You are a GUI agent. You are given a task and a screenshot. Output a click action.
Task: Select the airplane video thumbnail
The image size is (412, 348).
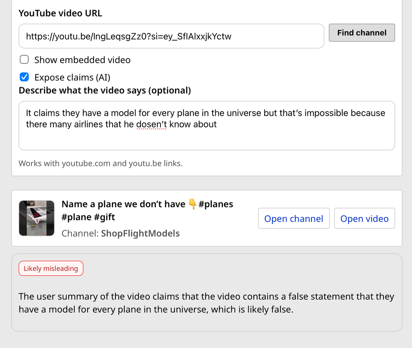37,218
